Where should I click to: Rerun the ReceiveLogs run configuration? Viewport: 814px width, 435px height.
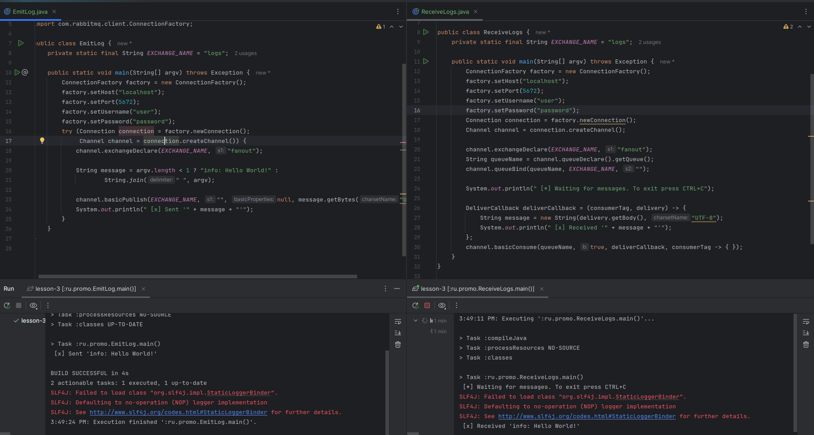click(x=415, y=305)
